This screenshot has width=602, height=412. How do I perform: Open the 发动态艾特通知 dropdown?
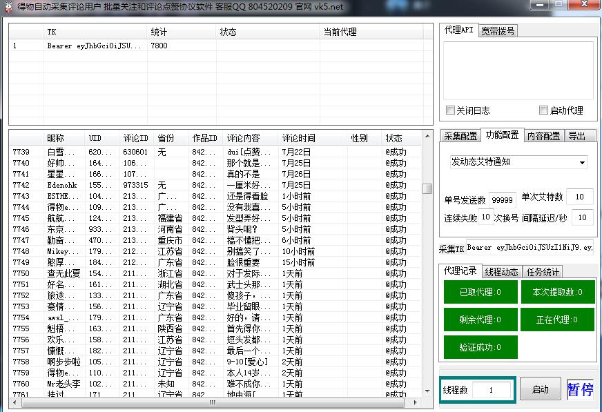pyautogui.click(x=518, y=162)
